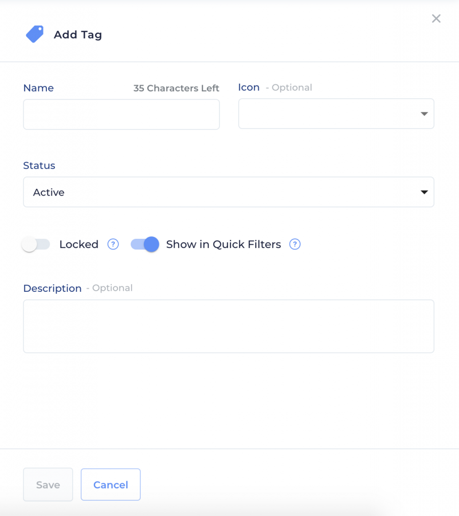This screenshot has height=516, width=459.
Task: Click the Description field label
Action: point(52,288)
